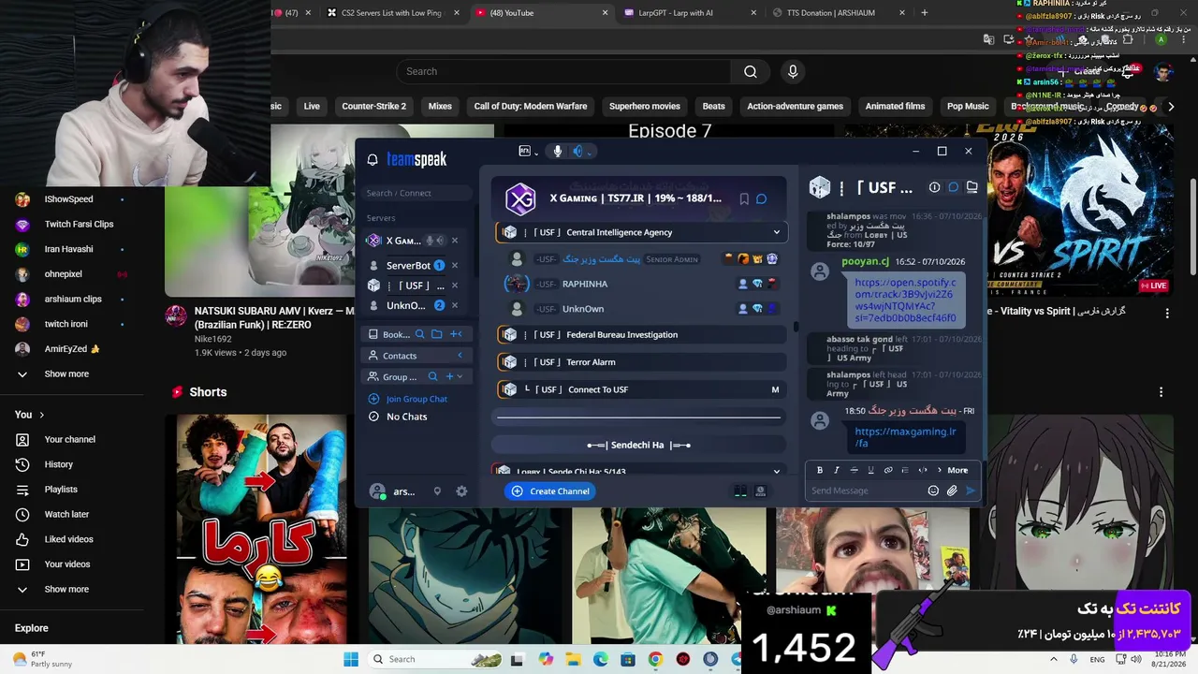This screenshot has height=674, width=1198.
Task: Search group chats with magnifier icon
Action: tap(432, 376)
